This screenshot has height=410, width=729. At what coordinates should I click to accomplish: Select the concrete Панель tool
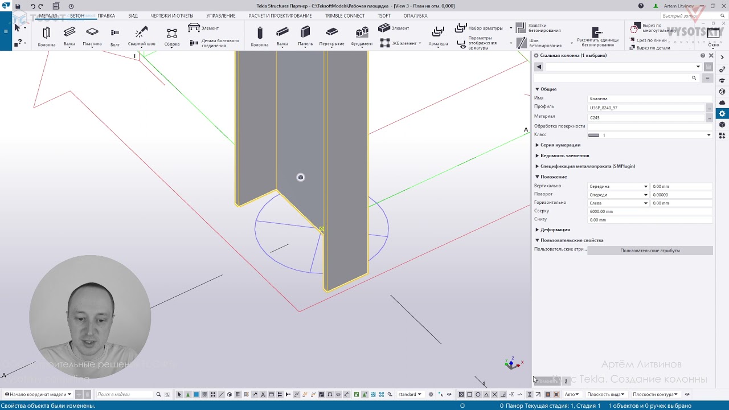coord(305,36)
